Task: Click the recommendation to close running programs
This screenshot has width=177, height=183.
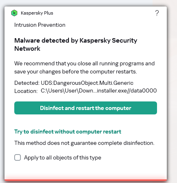Action: pyautogui.click(x=84, y=63)
